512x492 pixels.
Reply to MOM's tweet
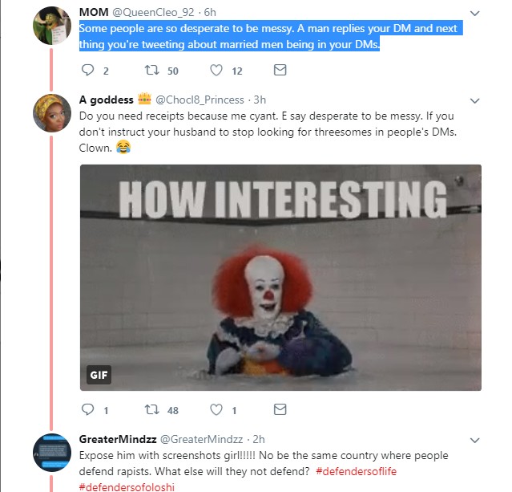click(x=88, y=71)
